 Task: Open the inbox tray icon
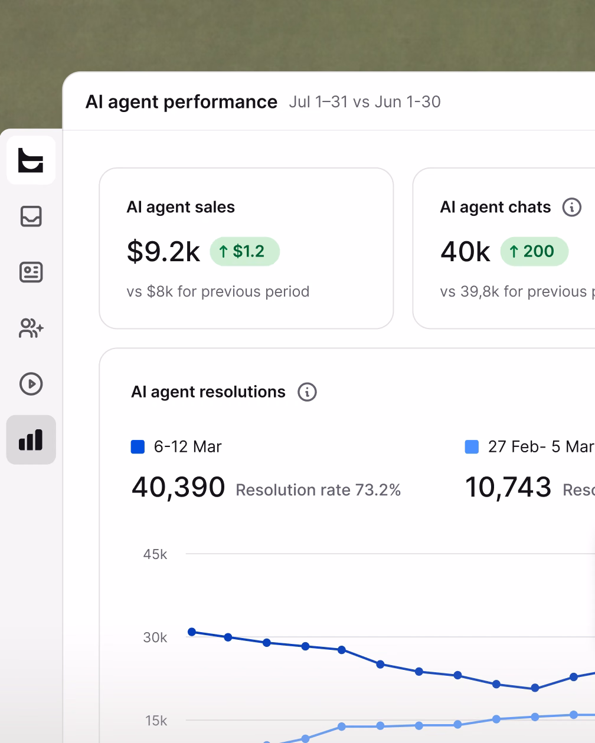coord(31,216)
